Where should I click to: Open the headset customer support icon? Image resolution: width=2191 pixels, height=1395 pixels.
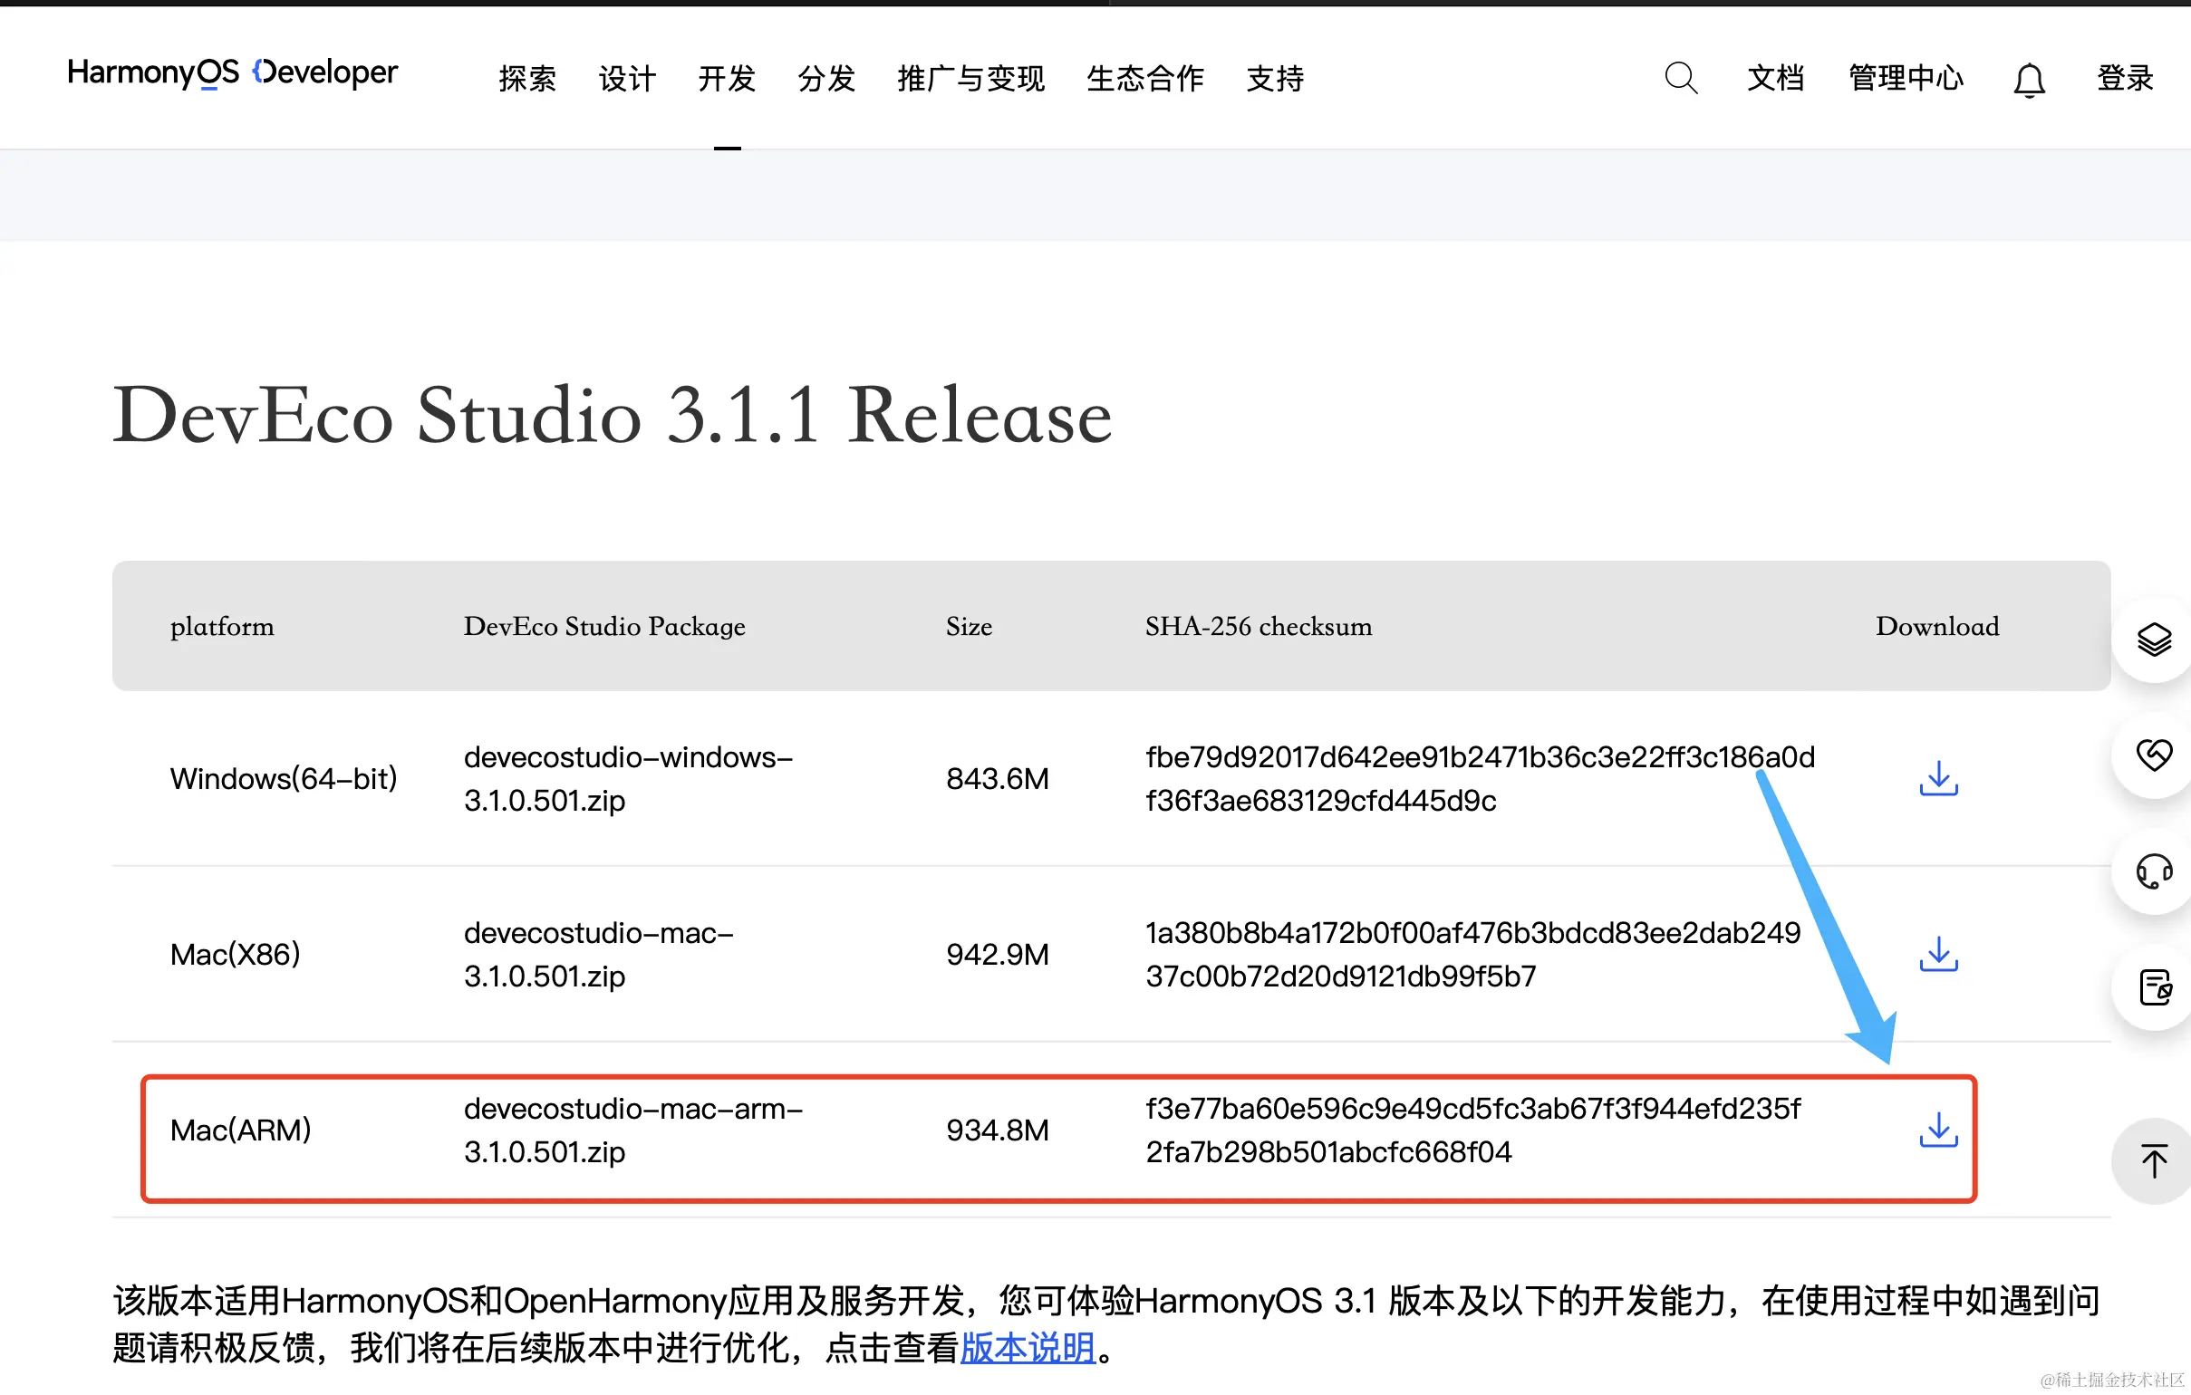point(2153,871)
